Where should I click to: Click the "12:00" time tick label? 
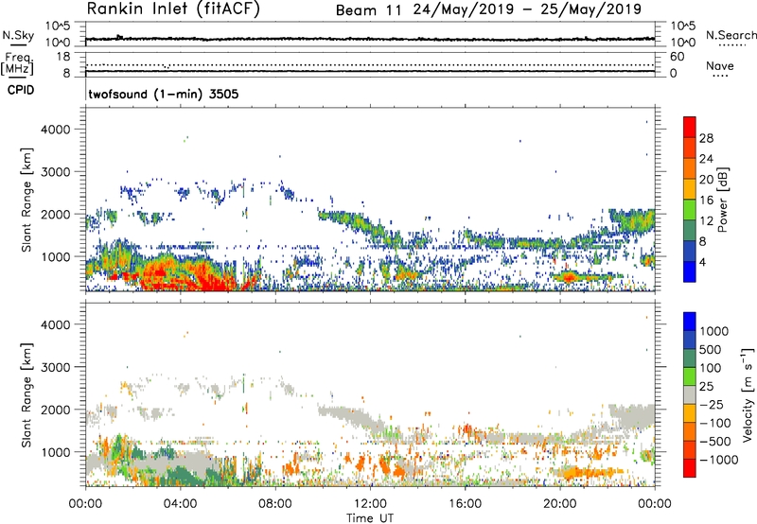370,504
